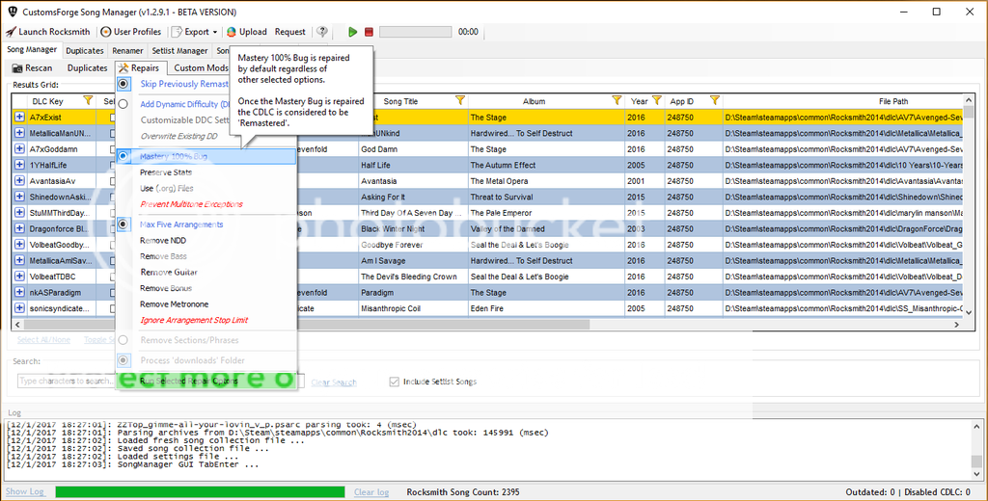The image size is (988, 501).
Task: Switch to the Renamer tab
Action: pyautogui.click(x=128, y=50)
